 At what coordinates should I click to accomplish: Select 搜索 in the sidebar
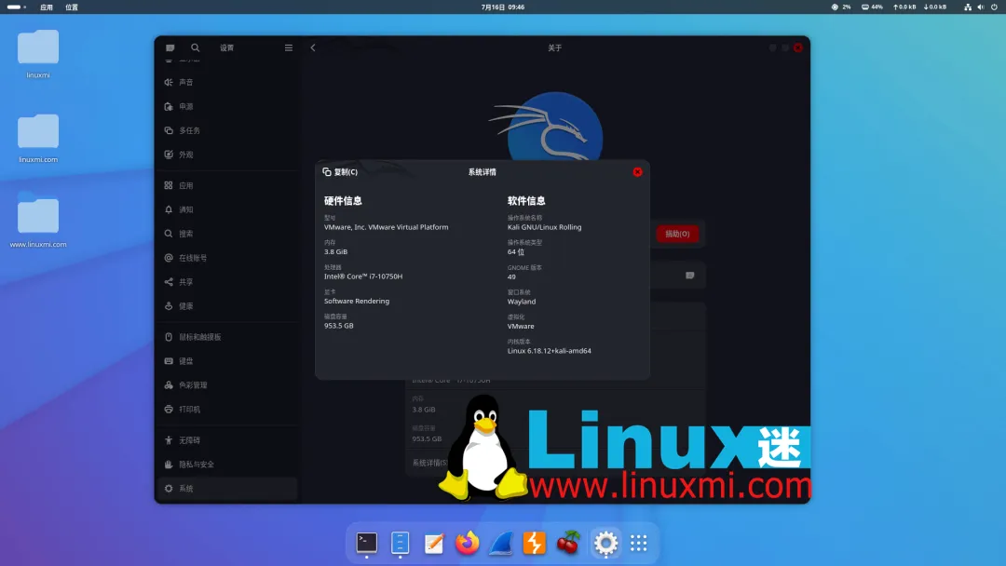(227, 234)
